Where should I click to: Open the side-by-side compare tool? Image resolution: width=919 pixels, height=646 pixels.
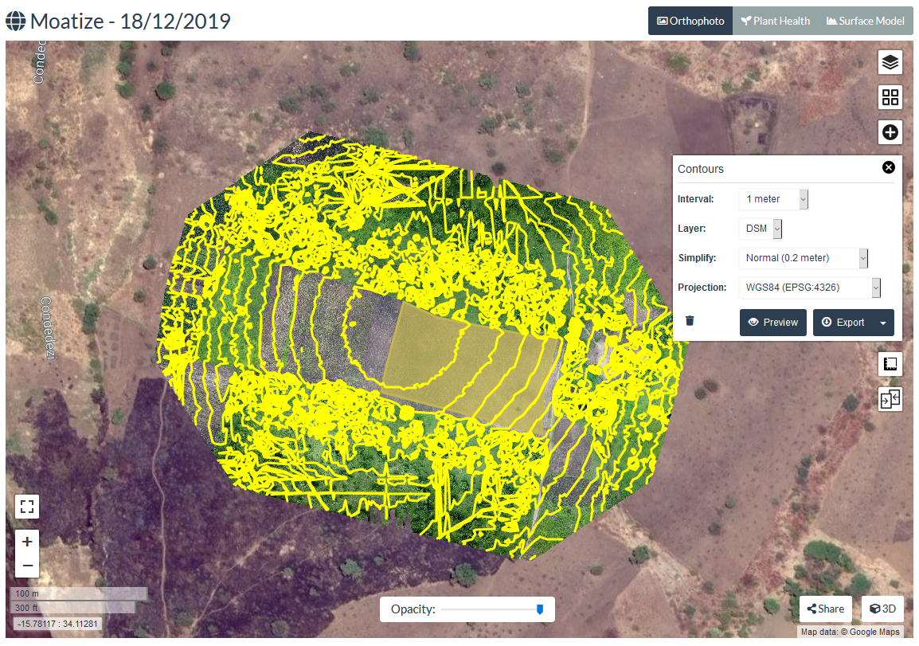tap(890, 399)
